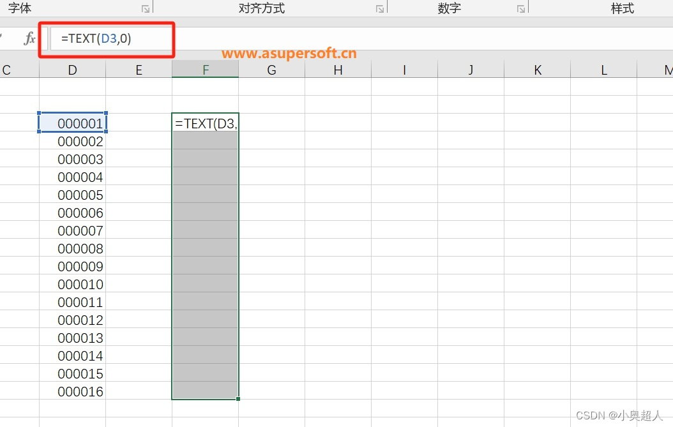
Task: Click cell containing 000014
Action: 72,356
